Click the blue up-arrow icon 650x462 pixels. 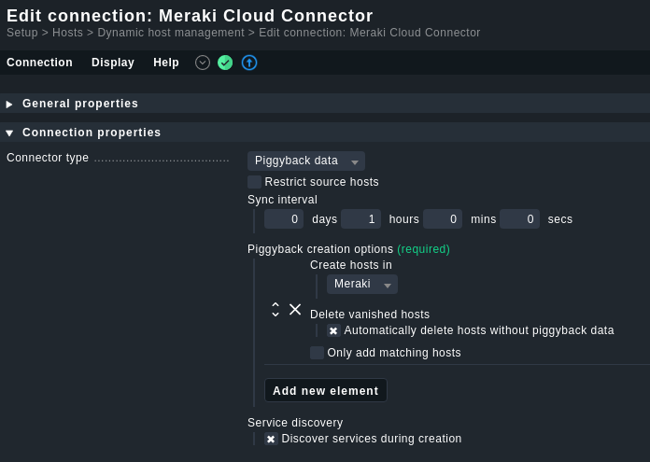coord(249,63)
